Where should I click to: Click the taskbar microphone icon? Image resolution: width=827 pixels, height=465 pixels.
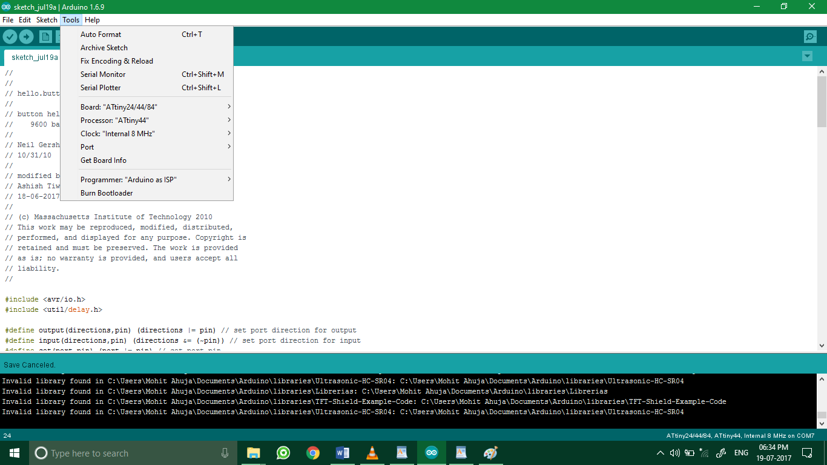click(225, 453)
